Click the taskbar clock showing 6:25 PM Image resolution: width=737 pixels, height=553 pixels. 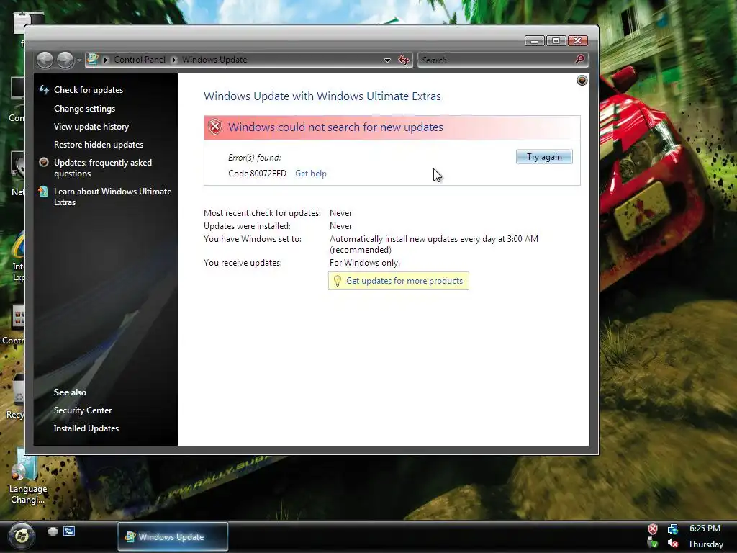click(x=705, y=529)
